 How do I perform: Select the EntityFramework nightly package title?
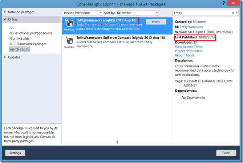click(106, 20)
